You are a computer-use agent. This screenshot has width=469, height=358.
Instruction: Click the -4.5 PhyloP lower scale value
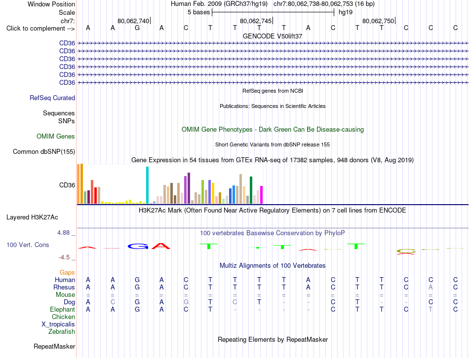(x=64, y=257)
